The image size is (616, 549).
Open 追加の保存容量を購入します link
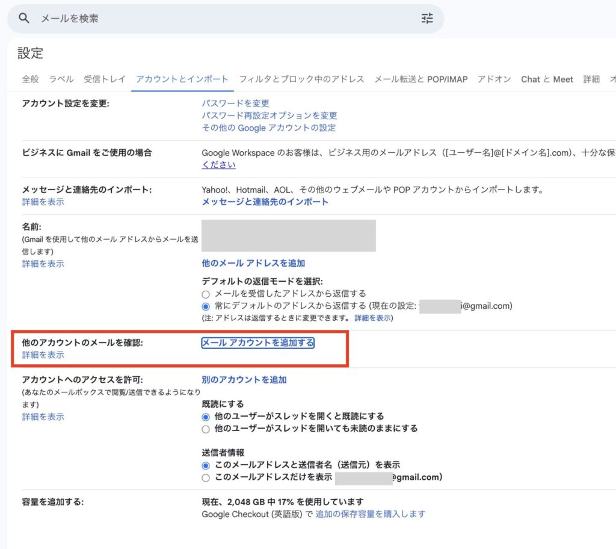pos(370,514)
